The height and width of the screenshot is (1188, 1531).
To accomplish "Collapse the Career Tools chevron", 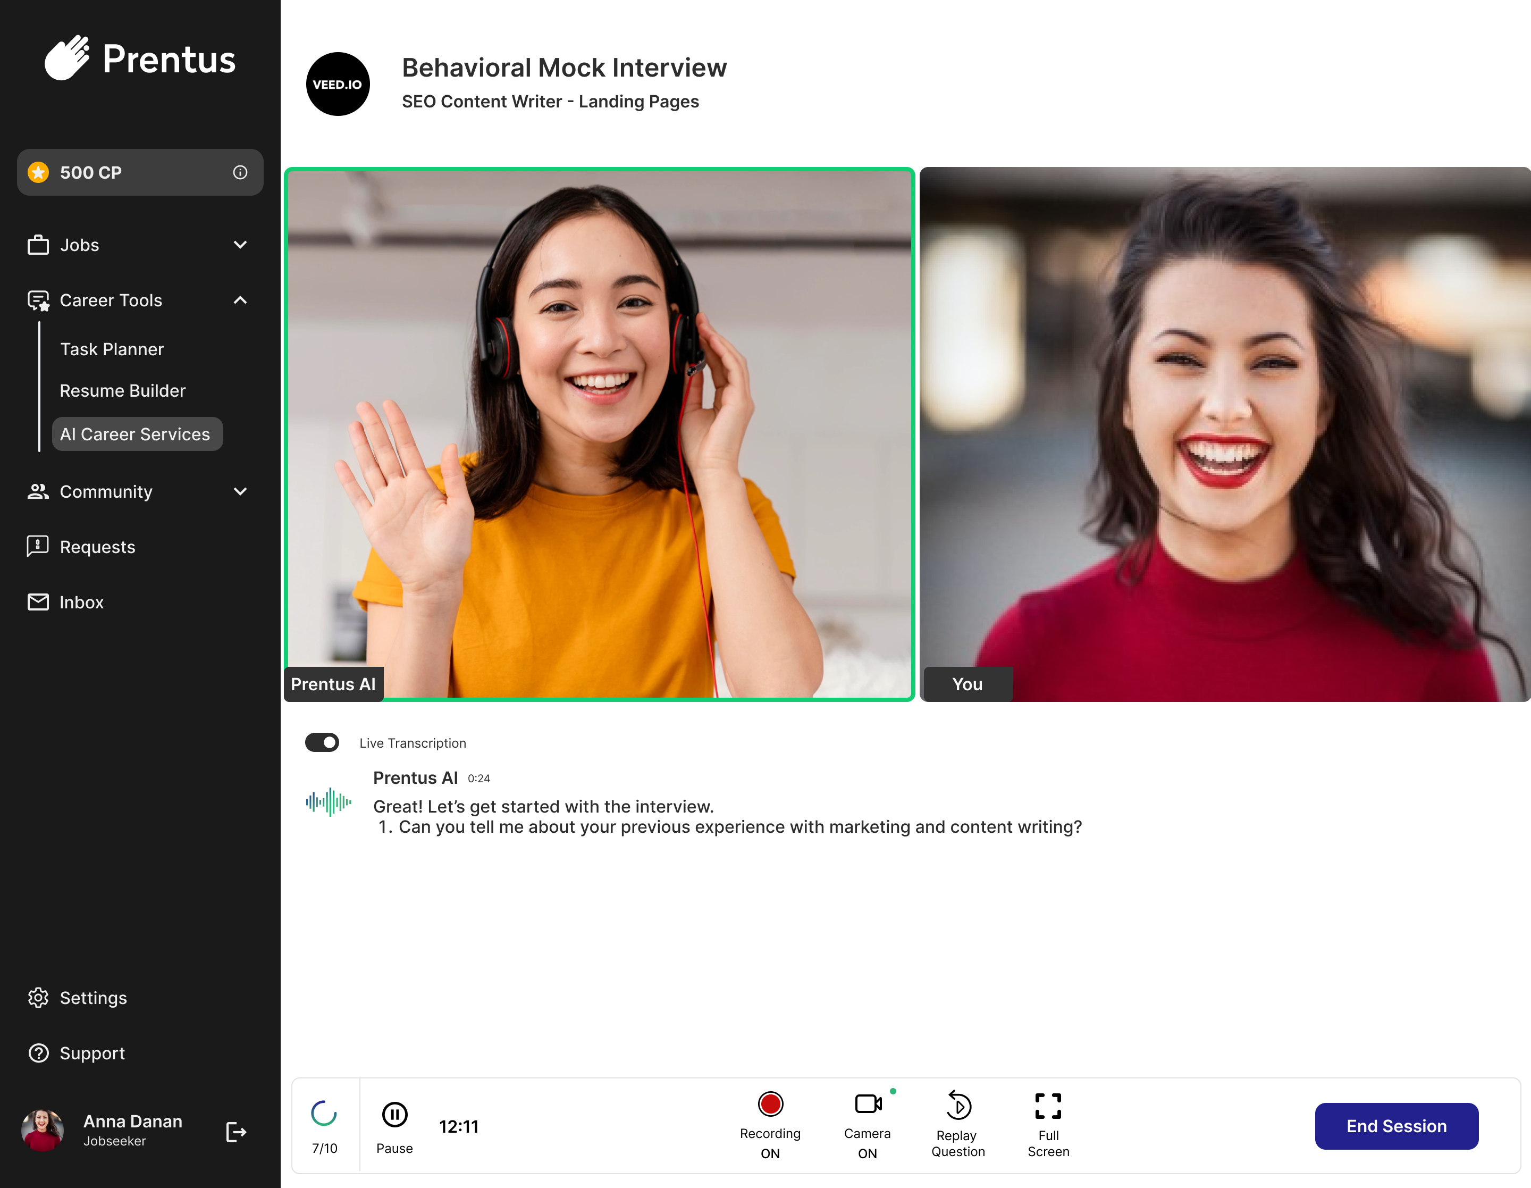I will tap(240, 300).
